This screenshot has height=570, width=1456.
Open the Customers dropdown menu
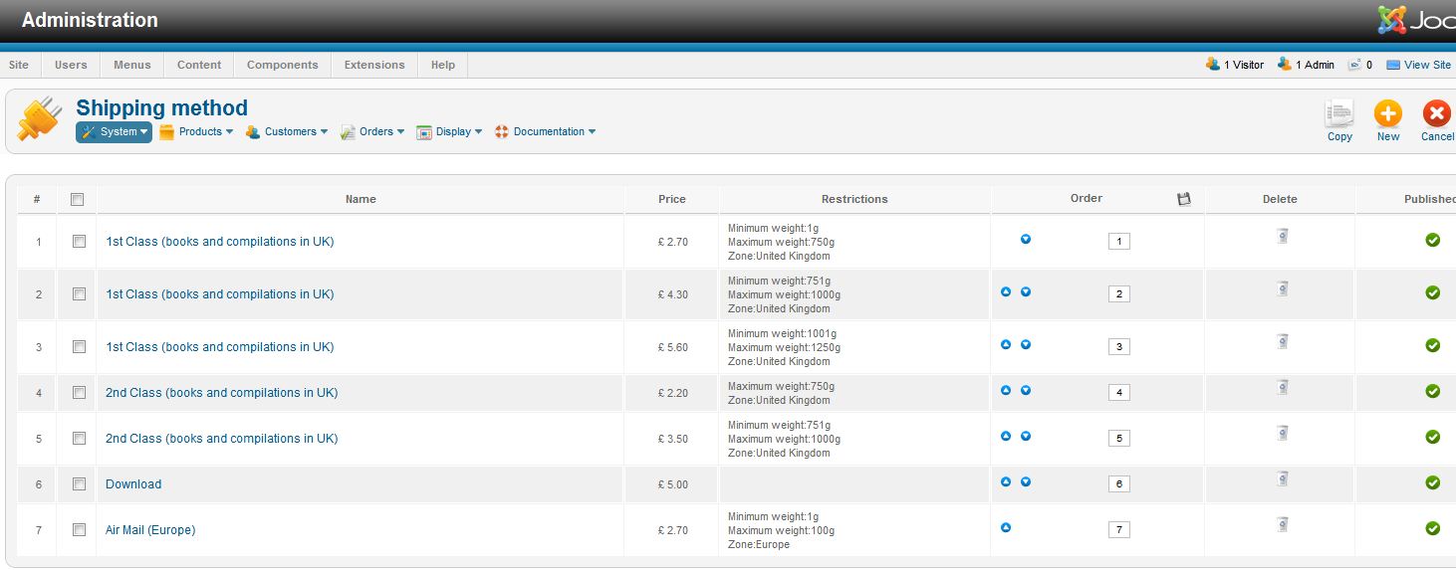[x=287, y=131]
